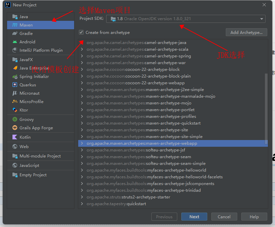
Task: Click the Quarkus icon
Action: (x=15, y=85)
